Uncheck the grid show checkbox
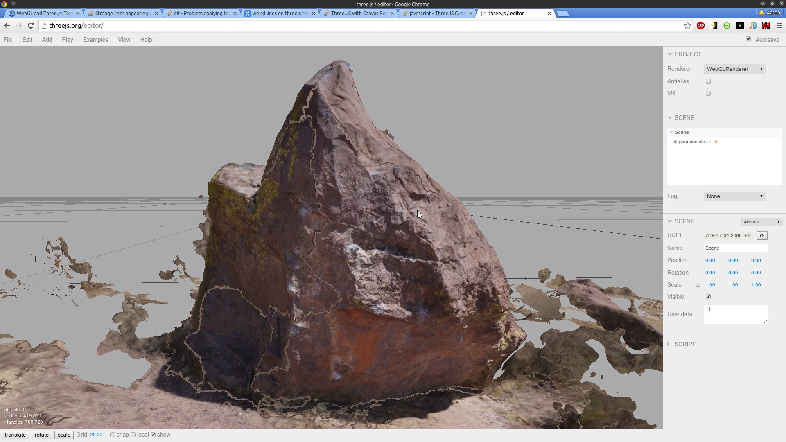Screen dimensions: 786x442 [153, 435]
